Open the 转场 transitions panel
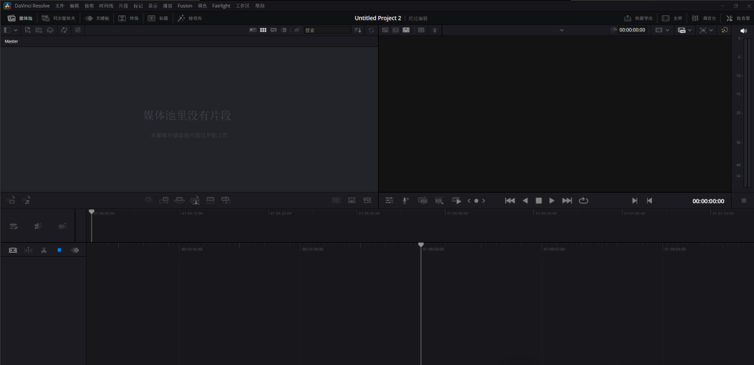This screenshot has height=365, width=754. coord(128,18)
